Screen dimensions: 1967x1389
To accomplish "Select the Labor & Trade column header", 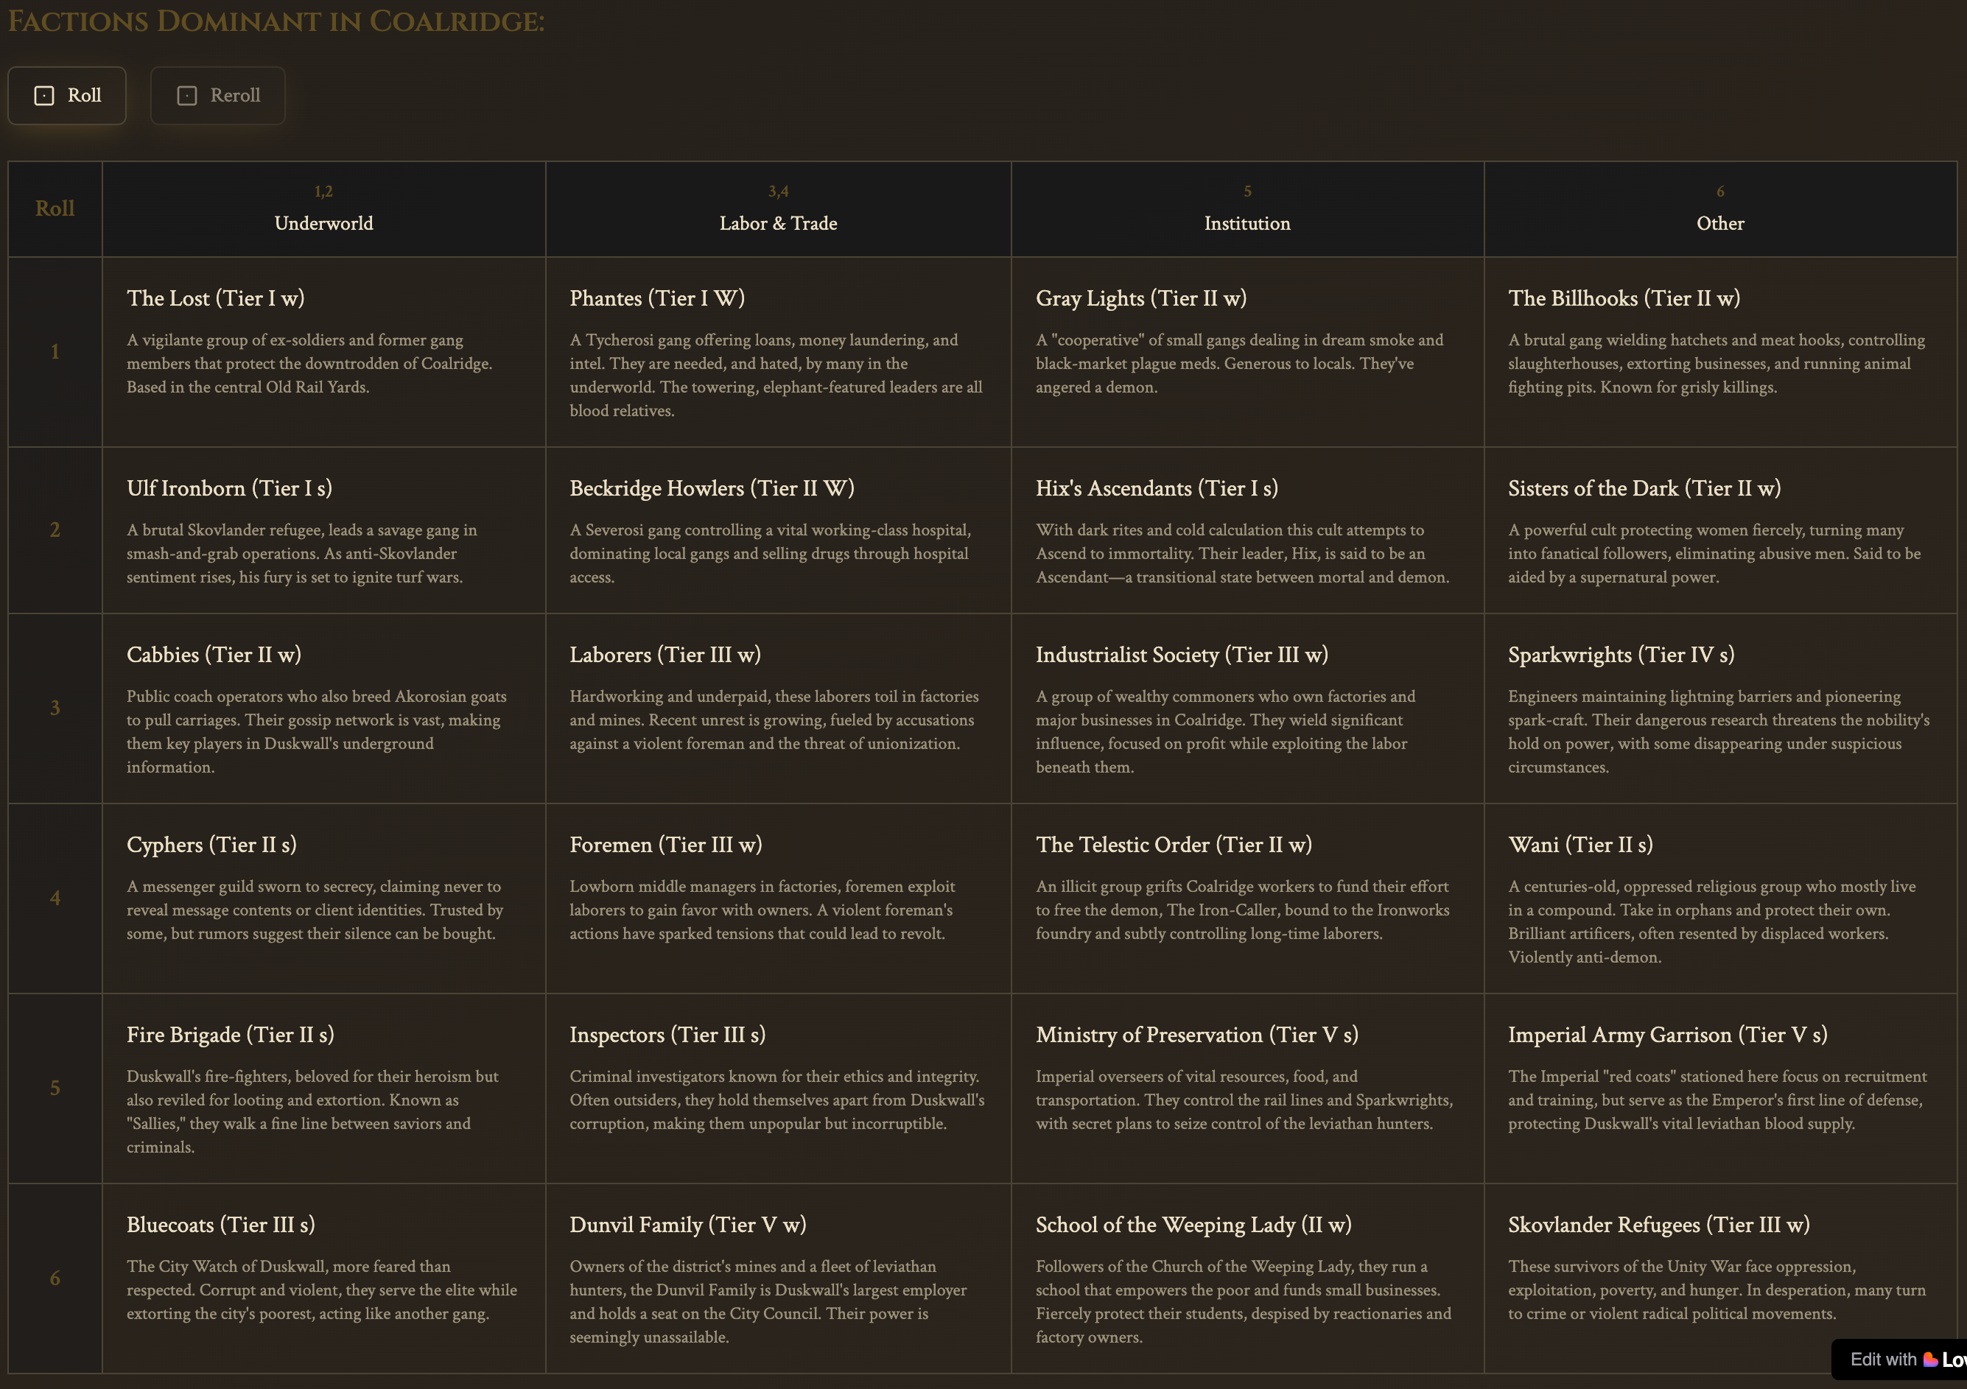I will [778, 222].
